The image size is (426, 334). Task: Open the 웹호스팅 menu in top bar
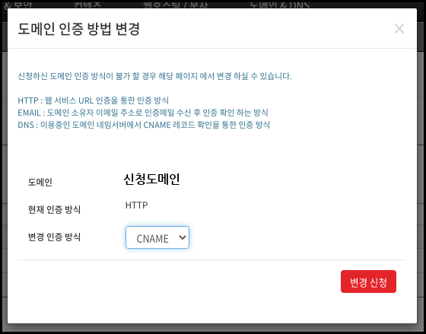[176, 5]
